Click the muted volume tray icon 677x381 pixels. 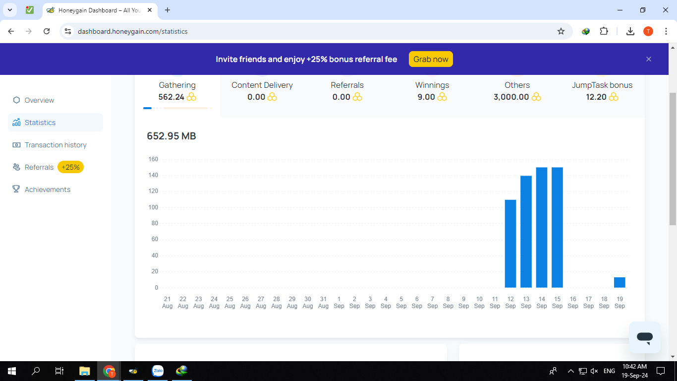click(594, 371)
